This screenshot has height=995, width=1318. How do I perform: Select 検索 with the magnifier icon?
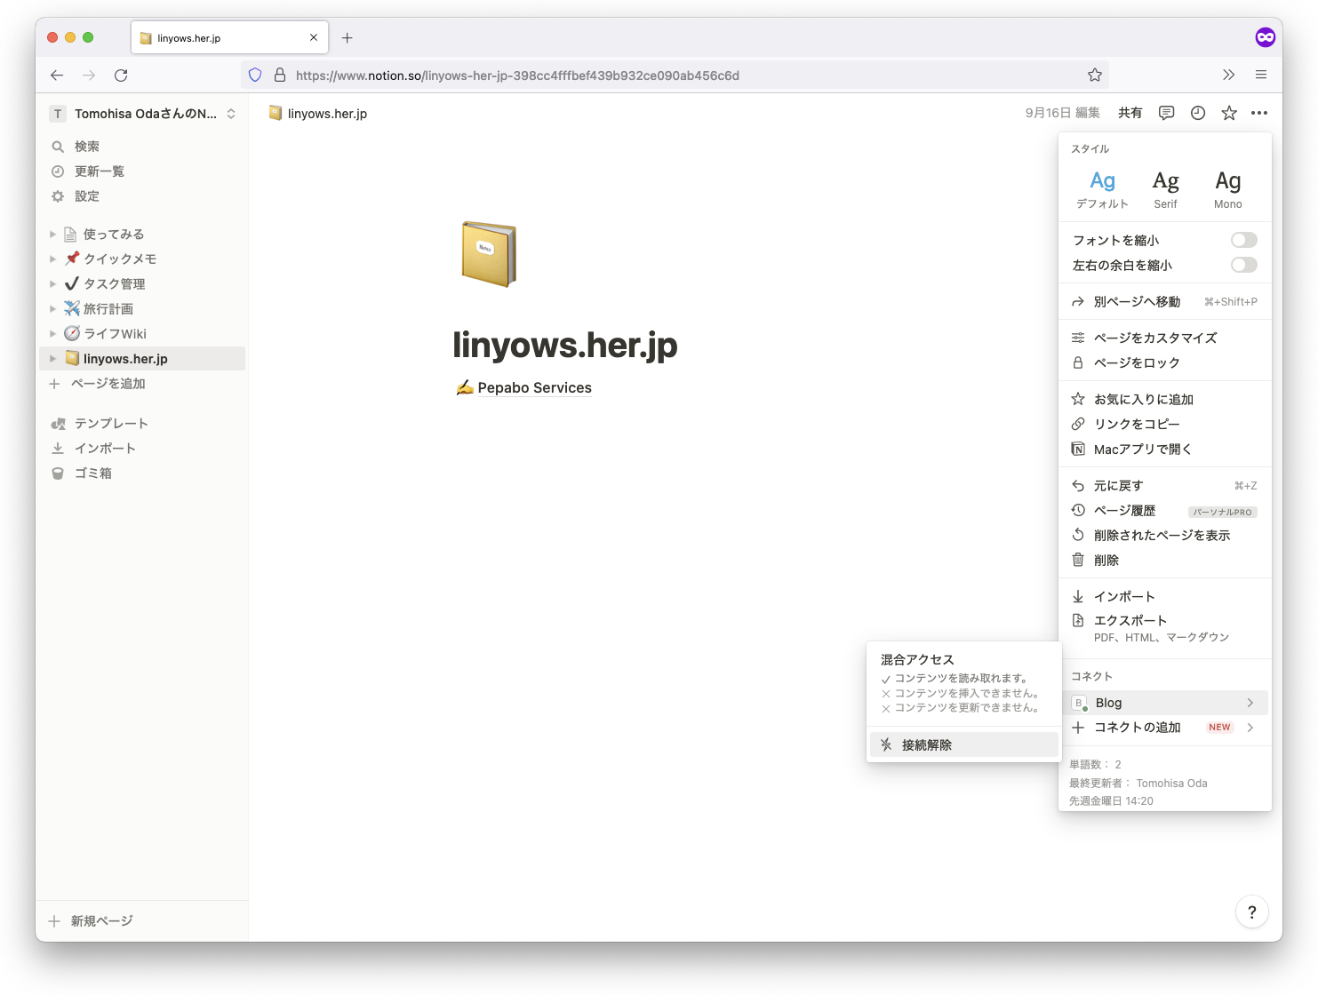click(87, 146)
